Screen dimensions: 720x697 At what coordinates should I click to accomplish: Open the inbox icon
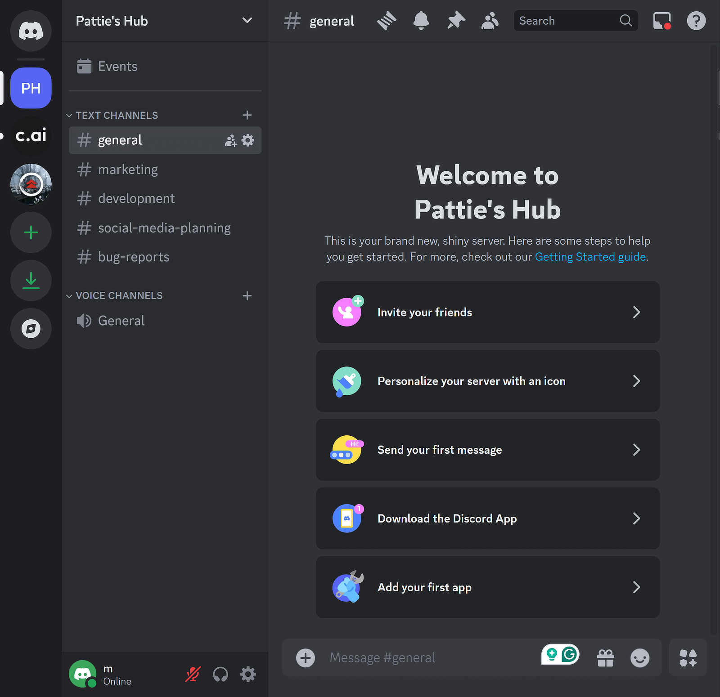point(661,20)
